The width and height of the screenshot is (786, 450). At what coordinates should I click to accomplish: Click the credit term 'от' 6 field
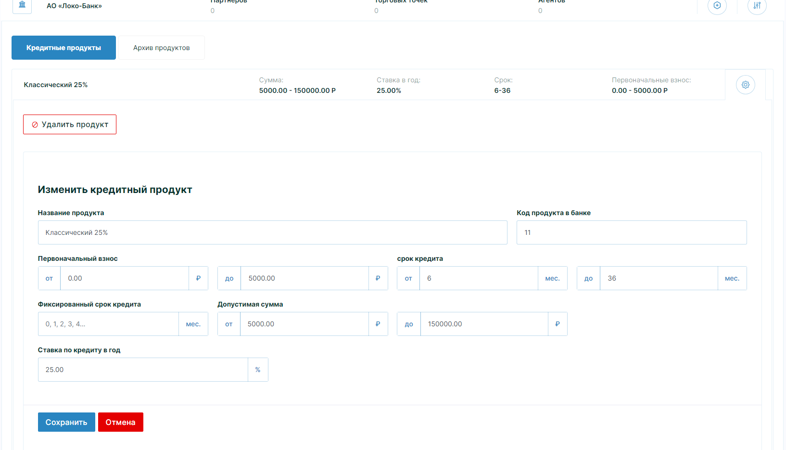pyautogui.click(x=478, y=278)
